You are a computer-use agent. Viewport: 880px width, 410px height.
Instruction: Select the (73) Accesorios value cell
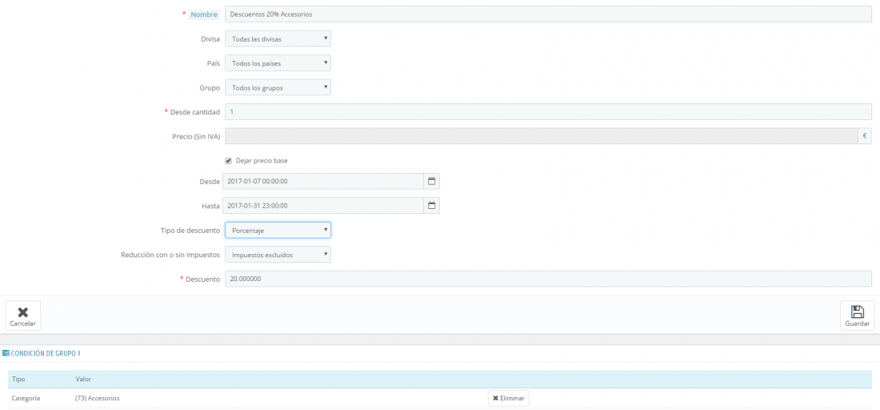coord(97,398)
